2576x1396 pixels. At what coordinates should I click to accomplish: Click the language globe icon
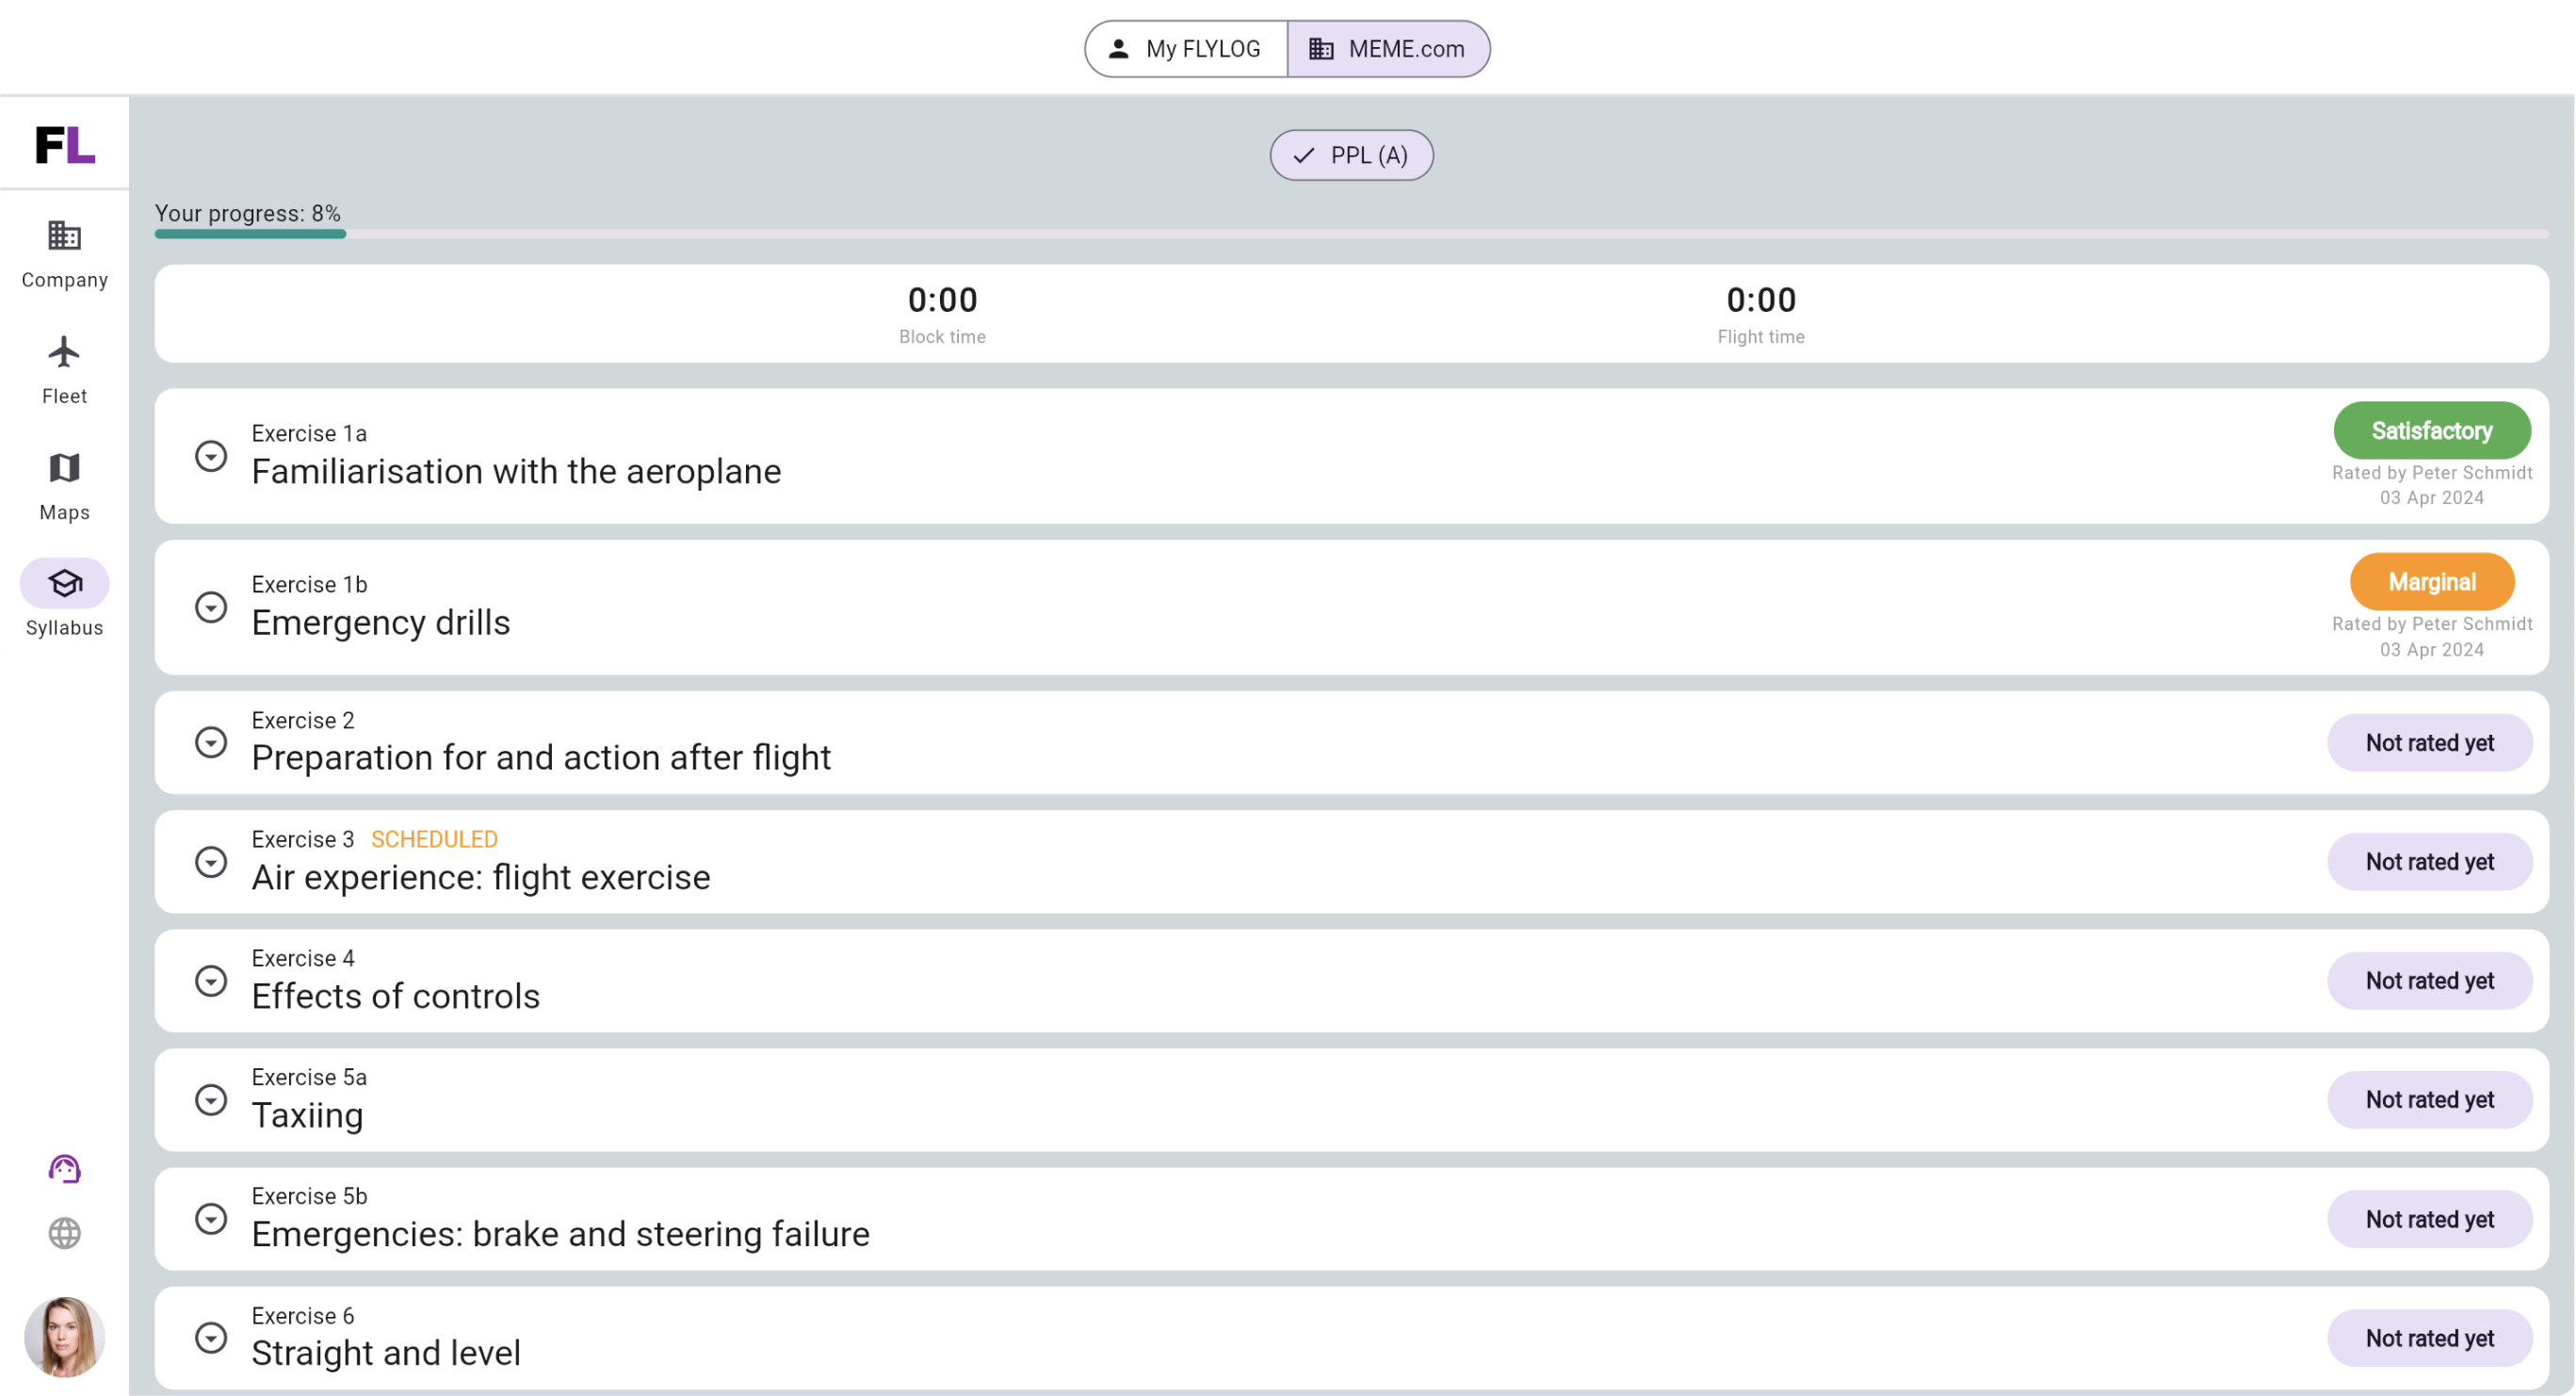[x=64, y=1233]
